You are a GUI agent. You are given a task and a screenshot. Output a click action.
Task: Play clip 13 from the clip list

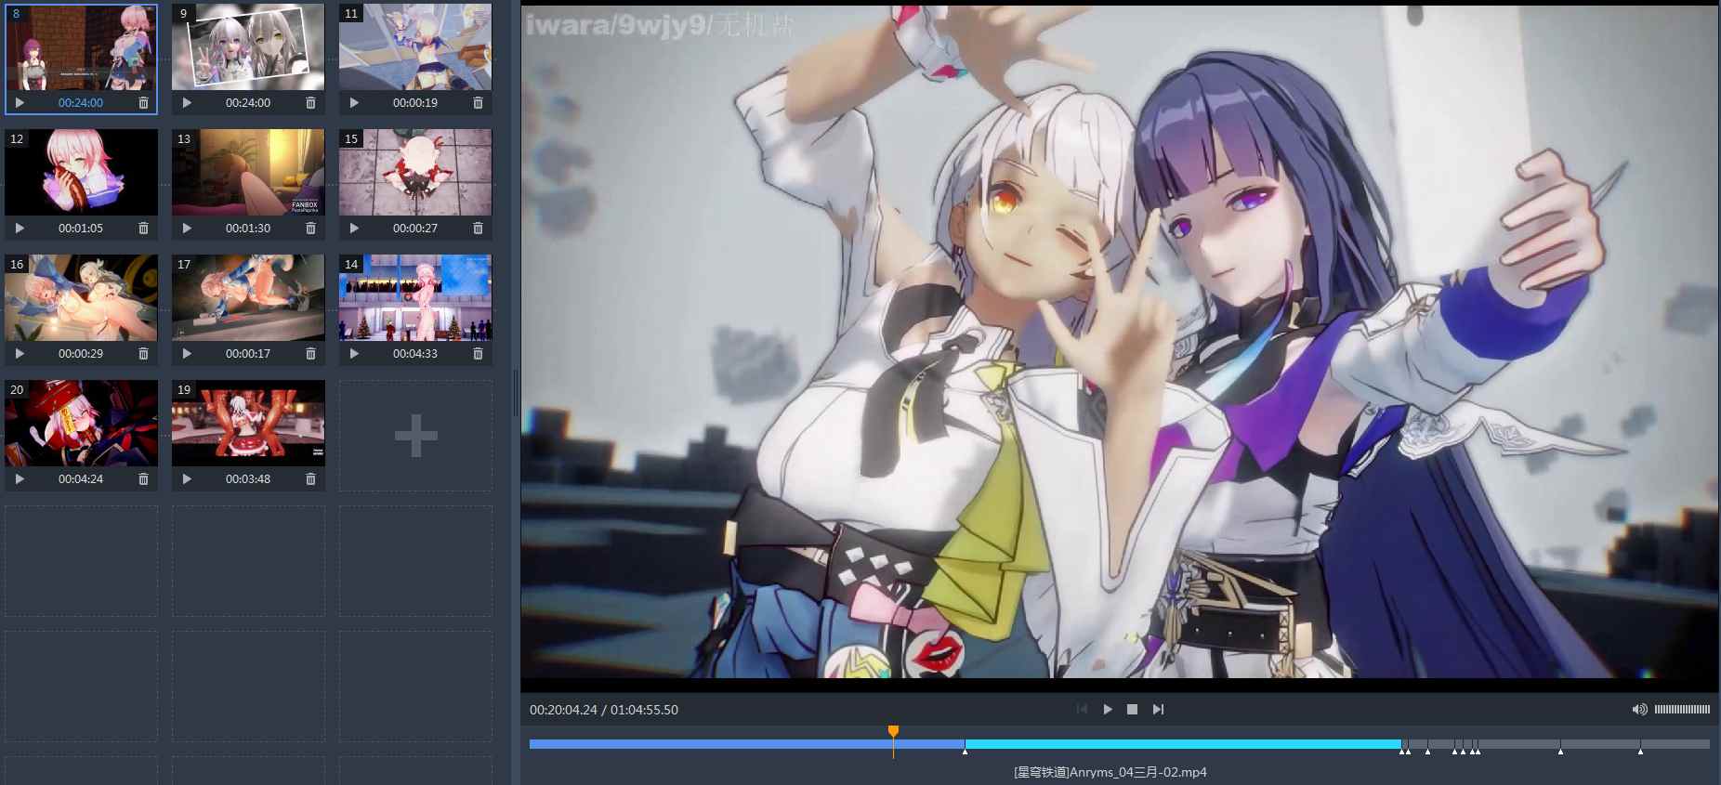click(x=187, y=229)
